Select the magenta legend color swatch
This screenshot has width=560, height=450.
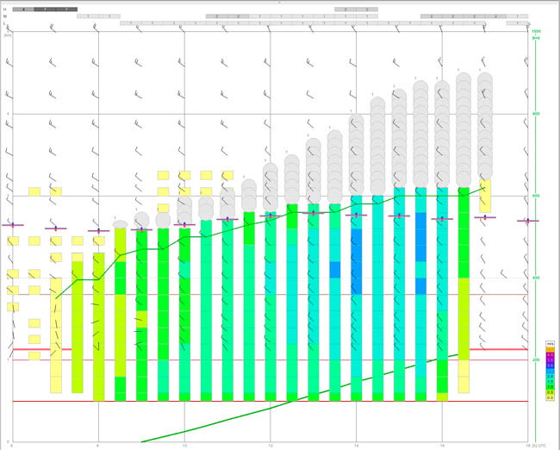pyautogui.click(x=550, y=354)
